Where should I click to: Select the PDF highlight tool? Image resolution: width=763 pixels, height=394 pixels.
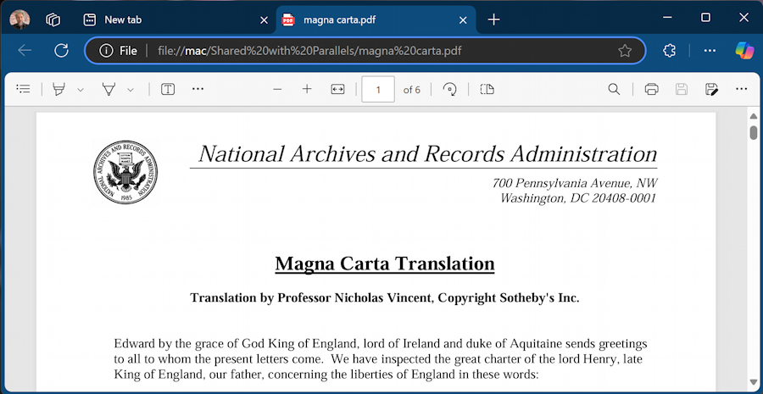pyautogui.click(x=58, y=89)
